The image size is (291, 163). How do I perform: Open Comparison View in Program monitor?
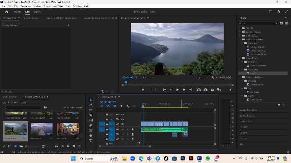[219, 90]
